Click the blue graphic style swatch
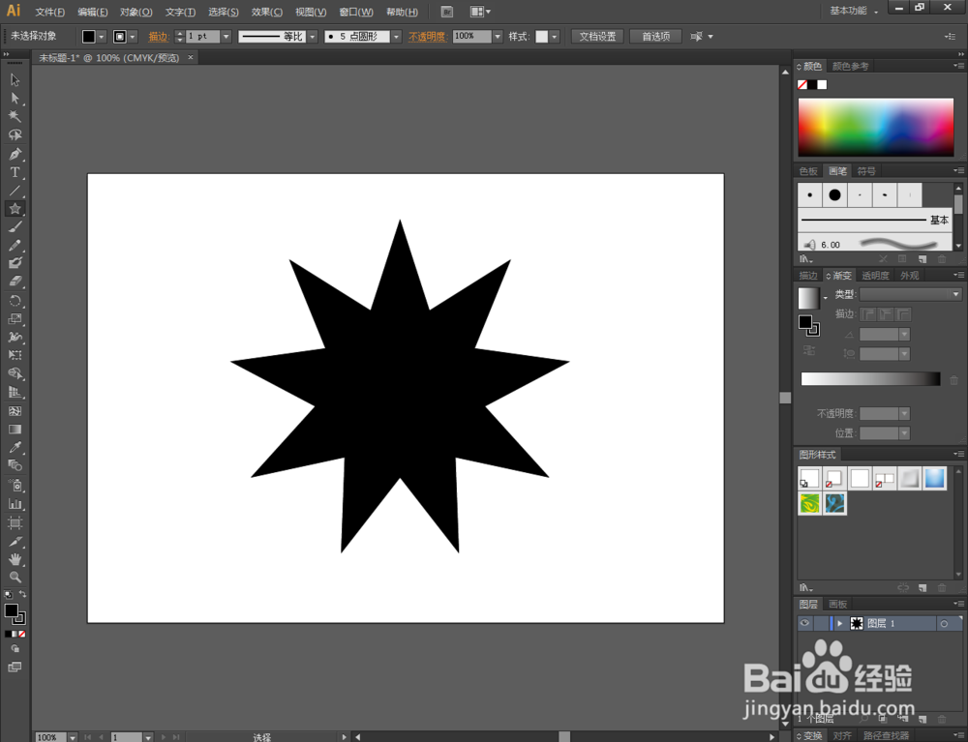 [x=935, y=478]
